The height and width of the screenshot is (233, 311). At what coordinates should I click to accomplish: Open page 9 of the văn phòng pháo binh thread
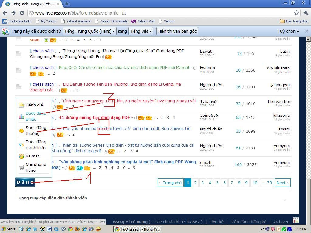click(134, 168)
